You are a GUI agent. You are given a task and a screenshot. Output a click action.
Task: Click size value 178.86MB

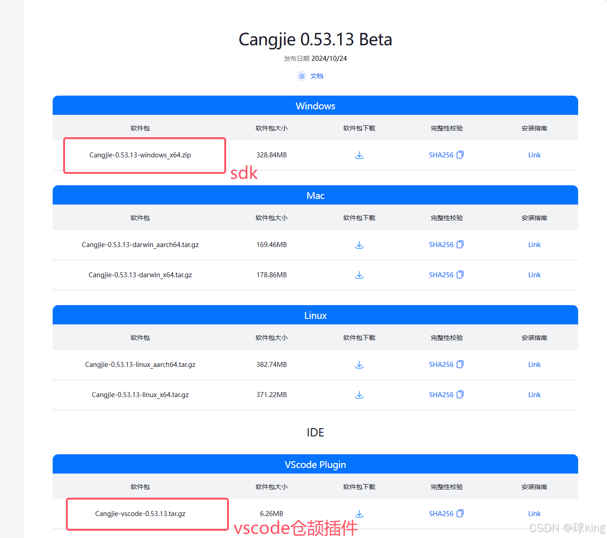click(271, 275)
